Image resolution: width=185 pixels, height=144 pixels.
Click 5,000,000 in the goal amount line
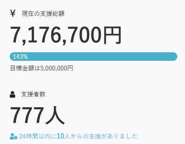point(54,68)
